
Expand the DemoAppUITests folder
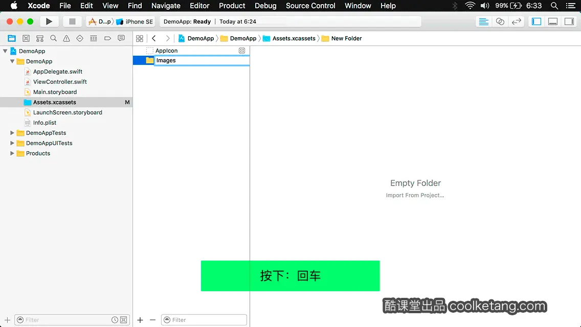click(12, 143)
